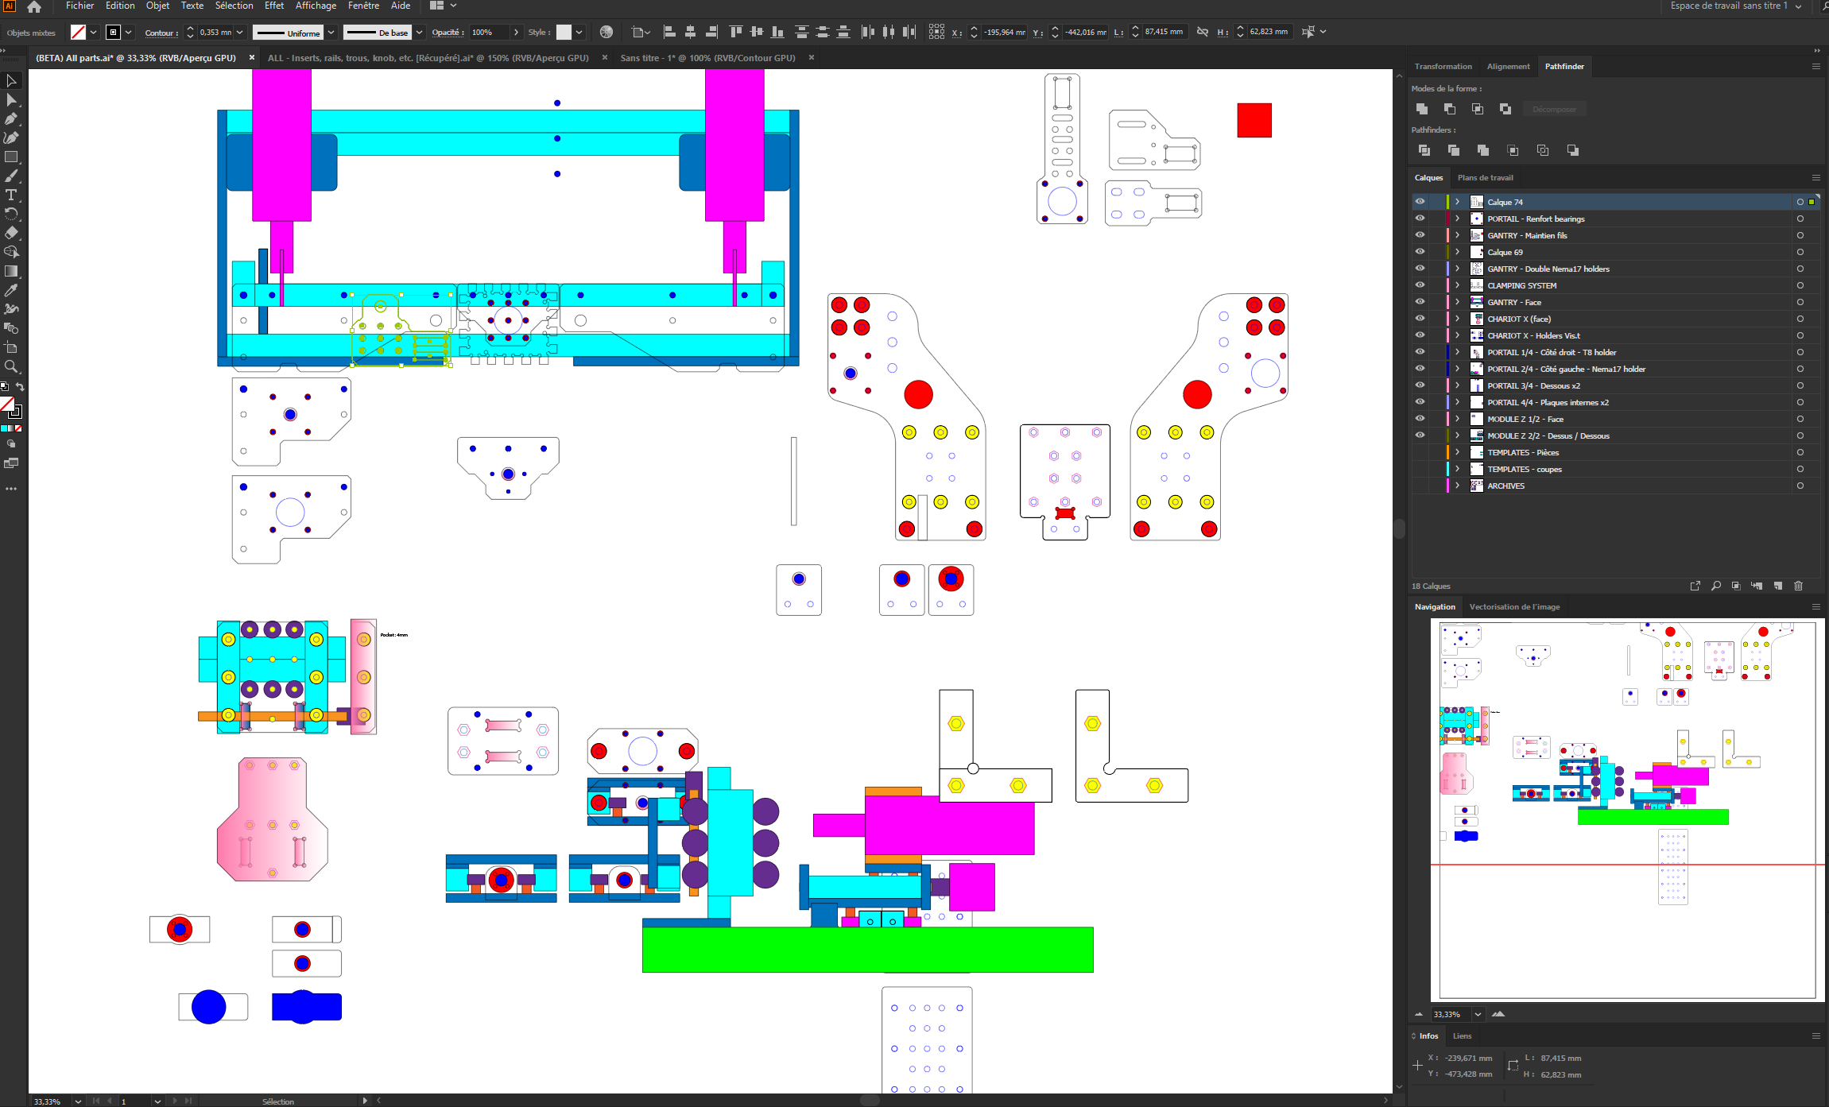Open the Opacité dropdown arrow
The height and width of the screenshot is (1107, 1829).
point(516,33)
